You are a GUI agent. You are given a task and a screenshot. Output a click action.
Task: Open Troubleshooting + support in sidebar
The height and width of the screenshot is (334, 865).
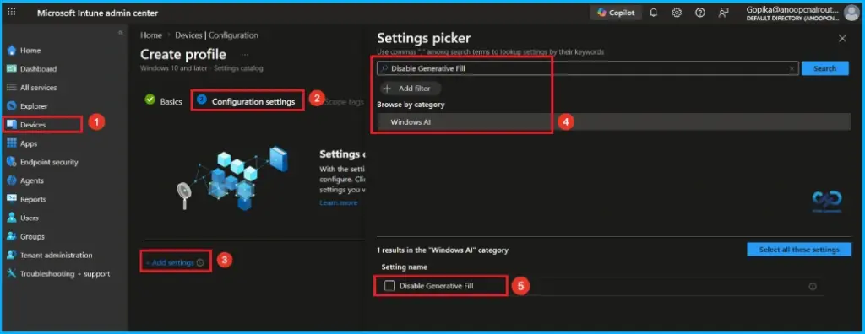tap(65, 274)
